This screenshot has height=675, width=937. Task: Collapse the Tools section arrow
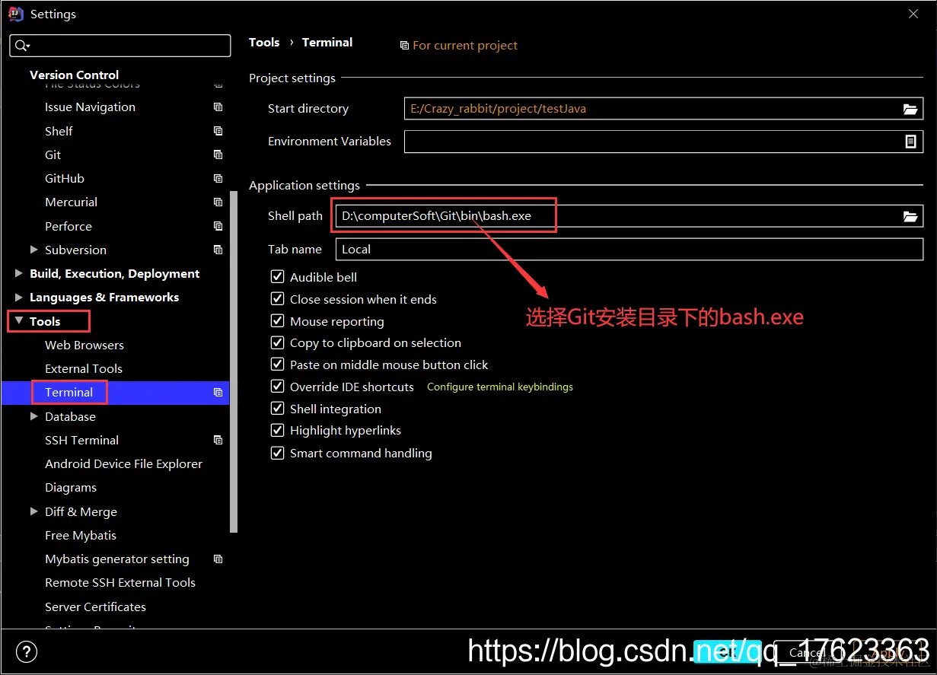pyautogui.click(x=19, y=321)
